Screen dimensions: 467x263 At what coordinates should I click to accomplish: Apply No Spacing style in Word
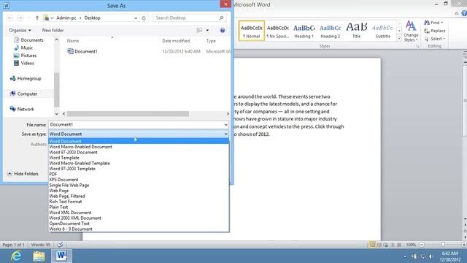(x=277, y=31)
